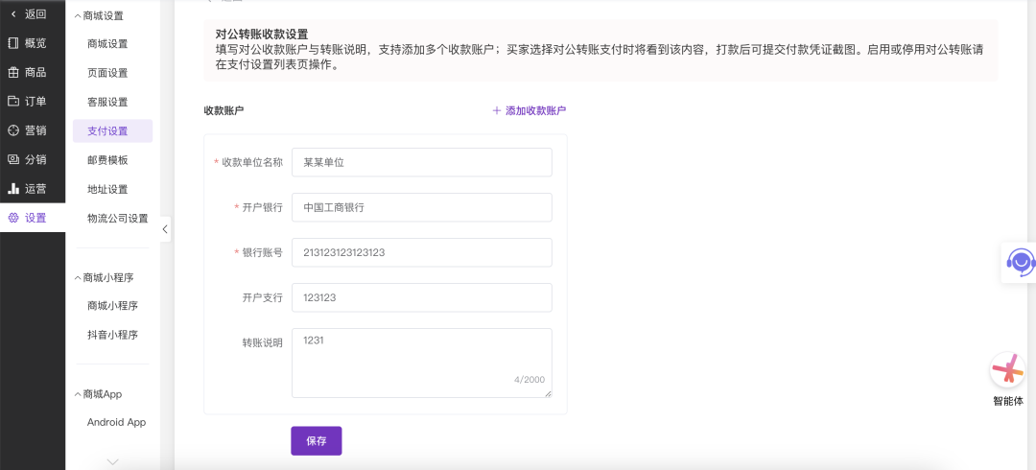Open the 运营 operations chart icon
The width and height of the screenshot is (1036, 470).
click(x=13, y=188)
